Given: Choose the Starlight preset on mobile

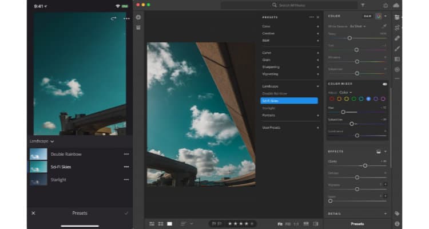Looking at the screenshot, I should pyautogui.click(x=58, y=180).
